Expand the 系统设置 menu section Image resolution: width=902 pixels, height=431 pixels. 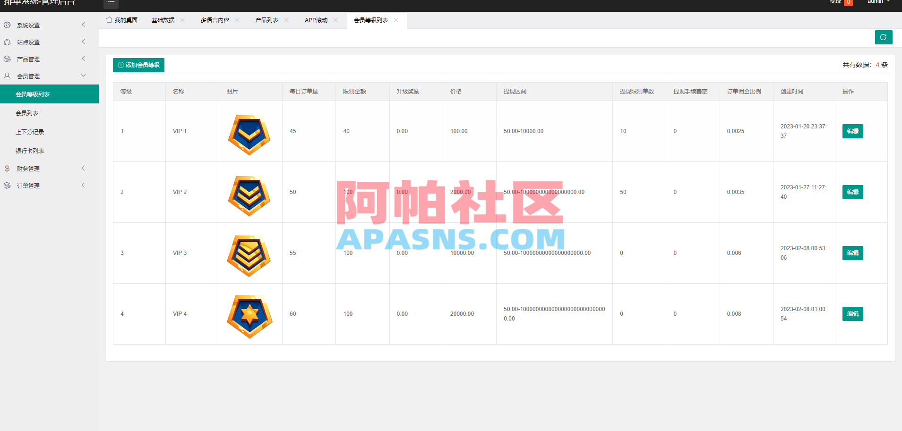(45, 25)
